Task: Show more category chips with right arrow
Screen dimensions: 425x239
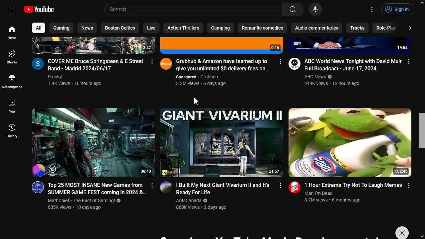Action: 410,28
